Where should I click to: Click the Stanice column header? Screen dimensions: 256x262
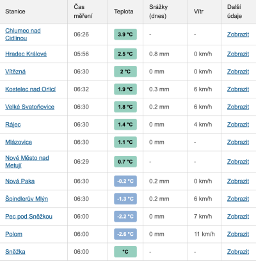tap(15, 12)
